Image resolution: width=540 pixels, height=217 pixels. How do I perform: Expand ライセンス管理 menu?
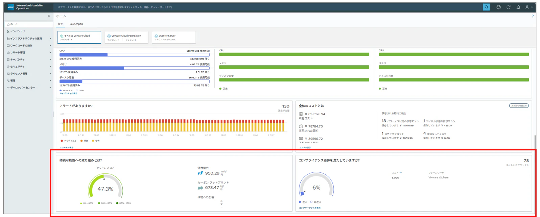tap(50, 74)
